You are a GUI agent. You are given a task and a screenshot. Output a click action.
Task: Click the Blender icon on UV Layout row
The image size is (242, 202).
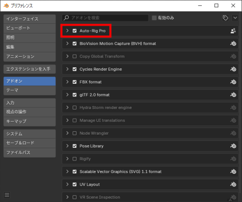(x=233, y=185)
